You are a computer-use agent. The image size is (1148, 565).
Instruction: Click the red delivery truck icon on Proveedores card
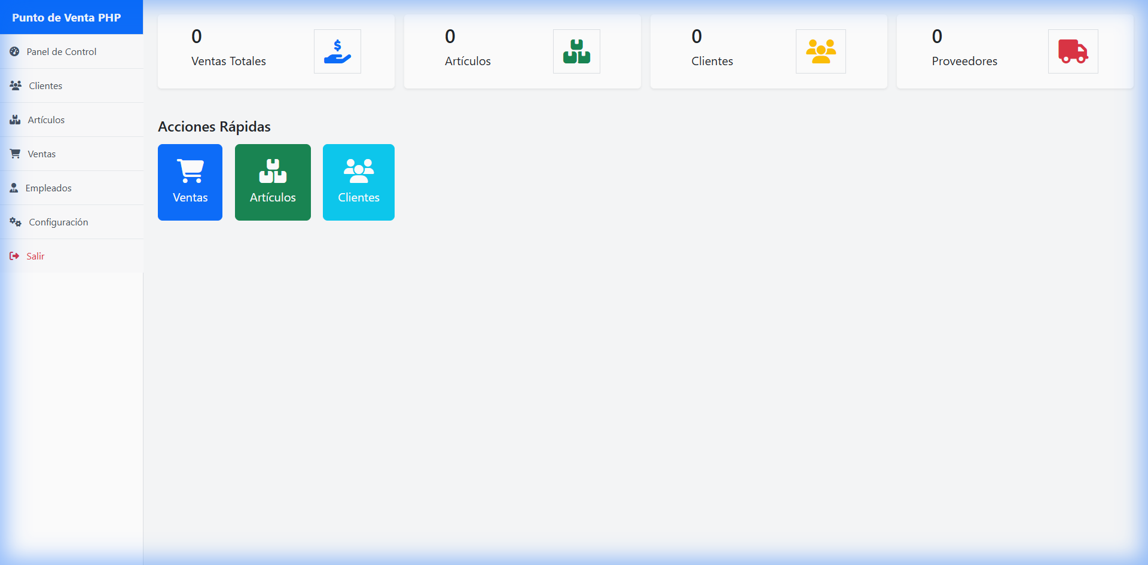coord(1073,51)
